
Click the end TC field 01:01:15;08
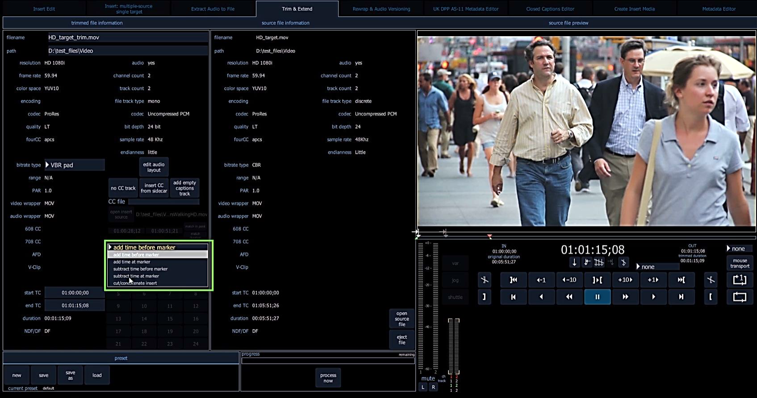75,306
